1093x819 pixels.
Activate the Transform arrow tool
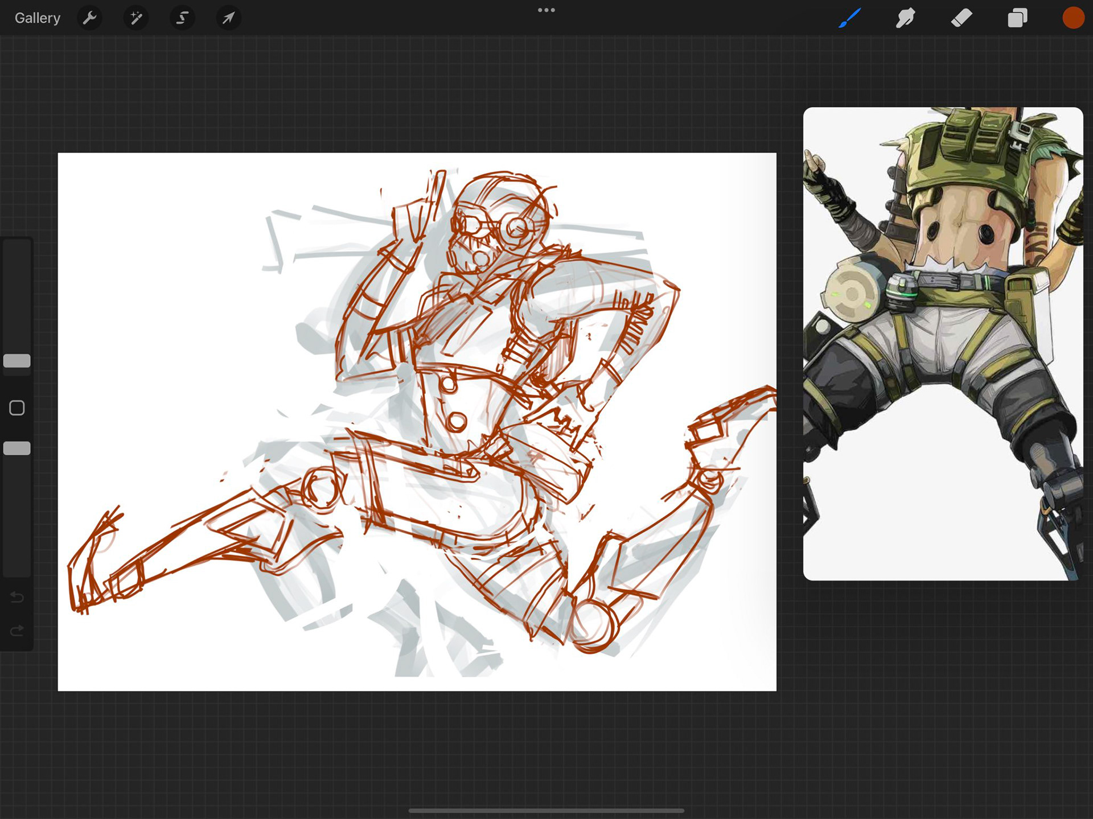click(228, 18)
